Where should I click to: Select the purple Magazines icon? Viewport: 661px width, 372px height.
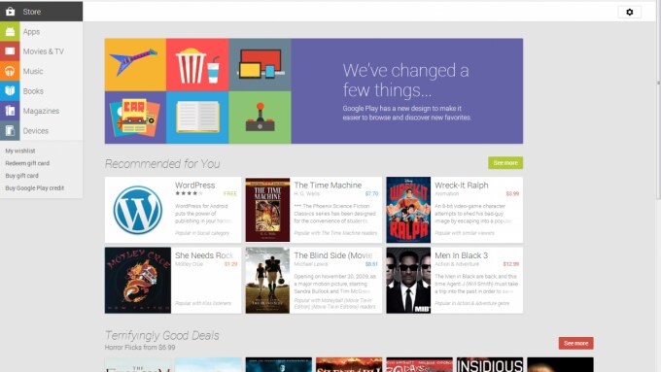(x=10, y=111)
